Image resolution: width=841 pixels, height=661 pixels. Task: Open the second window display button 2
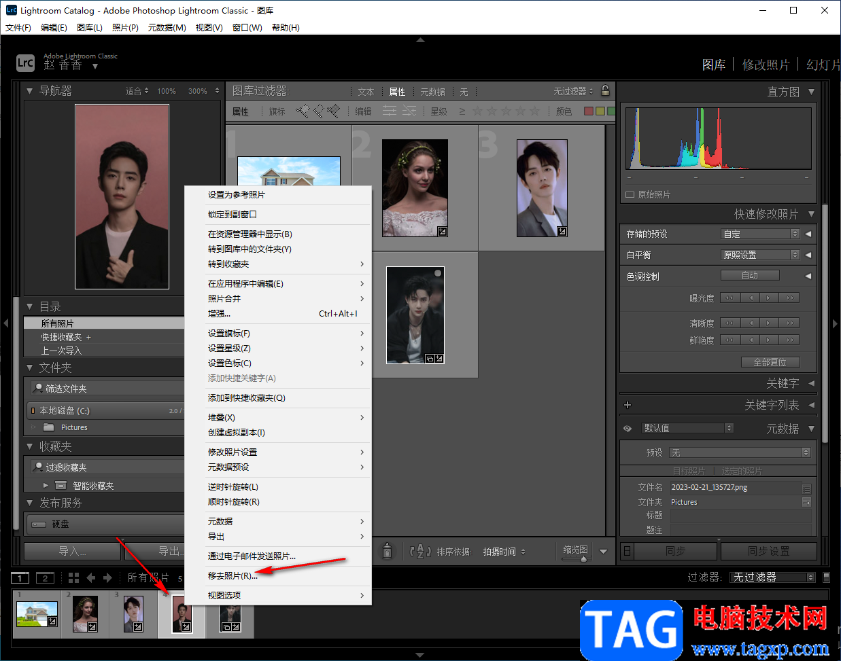tap(45, 578)
